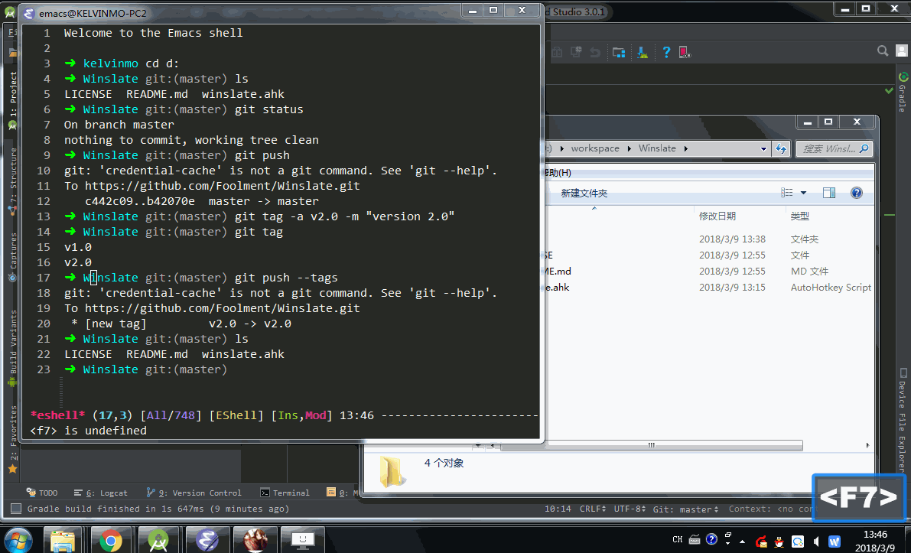Toggle tool window bars square icon in status bar

tap(16, 509)
